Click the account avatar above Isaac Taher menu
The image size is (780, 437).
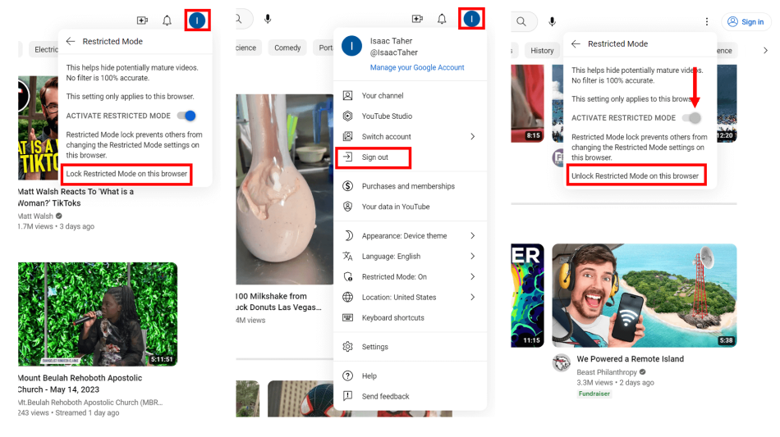(471, 19)
